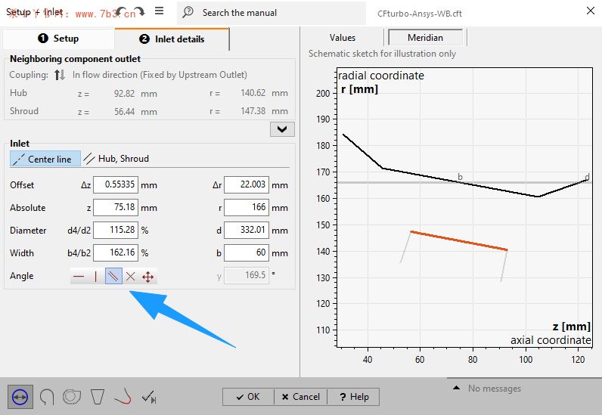The height and width of the screenshot is (415, 602).
Task: Click the Hub z value 92.82
Action: (124, 94)
